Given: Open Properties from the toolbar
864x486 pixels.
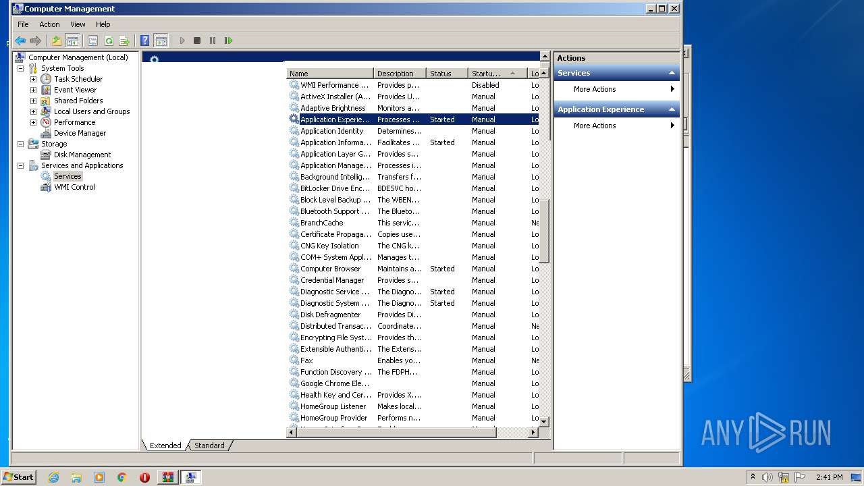Looking at the screenshot, I should 93,40.
